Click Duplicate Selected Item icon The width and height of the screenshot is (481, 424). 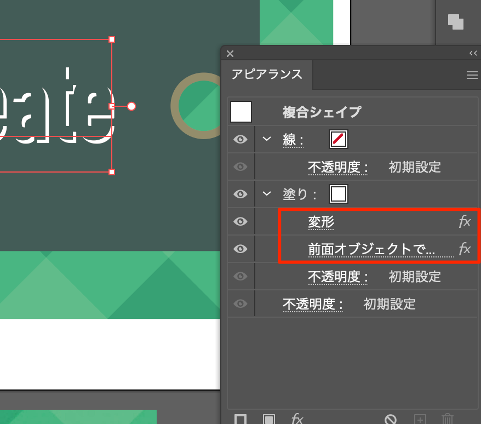pyautogui.click(x=420, y=419)
